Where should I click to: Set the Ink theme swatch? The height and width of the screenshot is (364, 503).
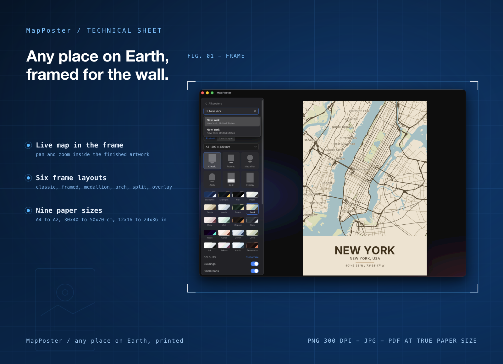point(210,247)
